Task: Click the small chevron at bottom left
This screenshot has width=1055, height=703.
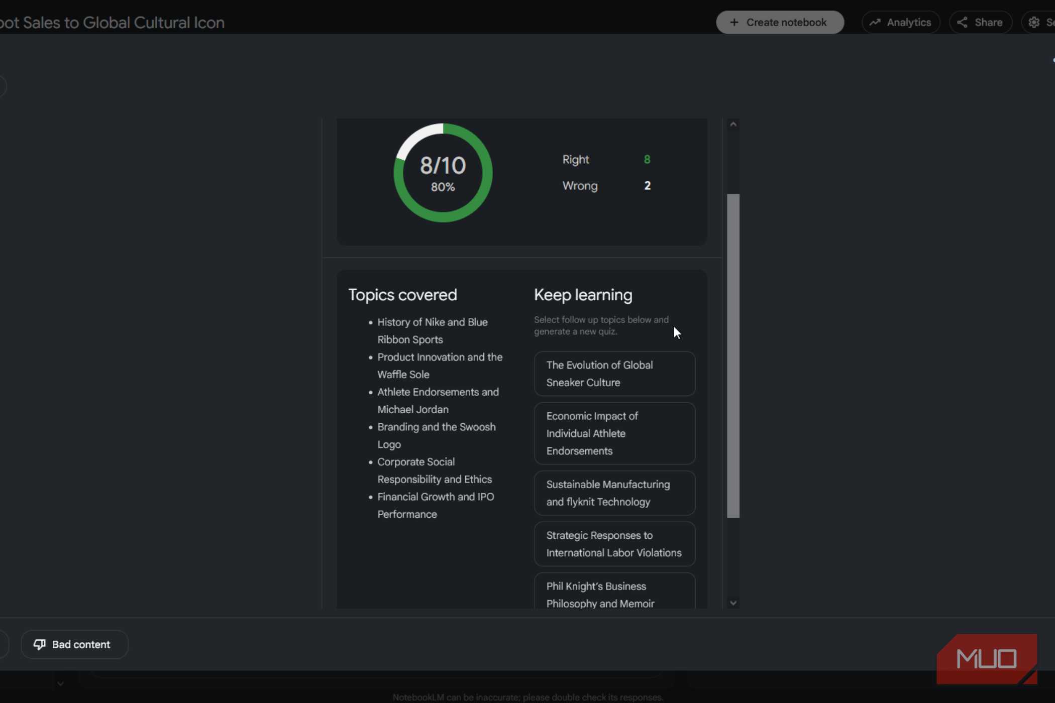Action: click(x=60, y=683)
